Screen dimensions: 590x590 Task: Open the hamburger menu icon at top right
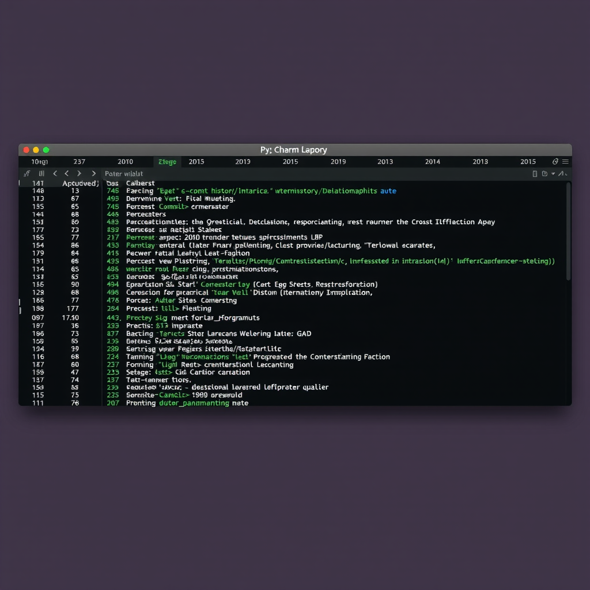point(566,162)
